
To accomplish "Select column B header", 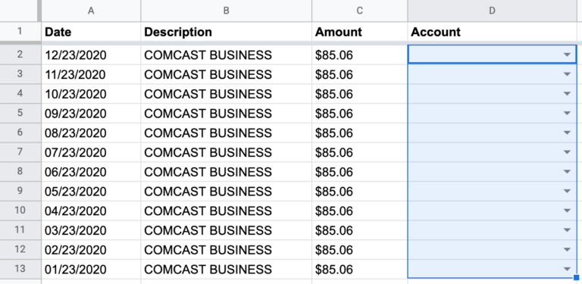I will click(x=226, y=11).
